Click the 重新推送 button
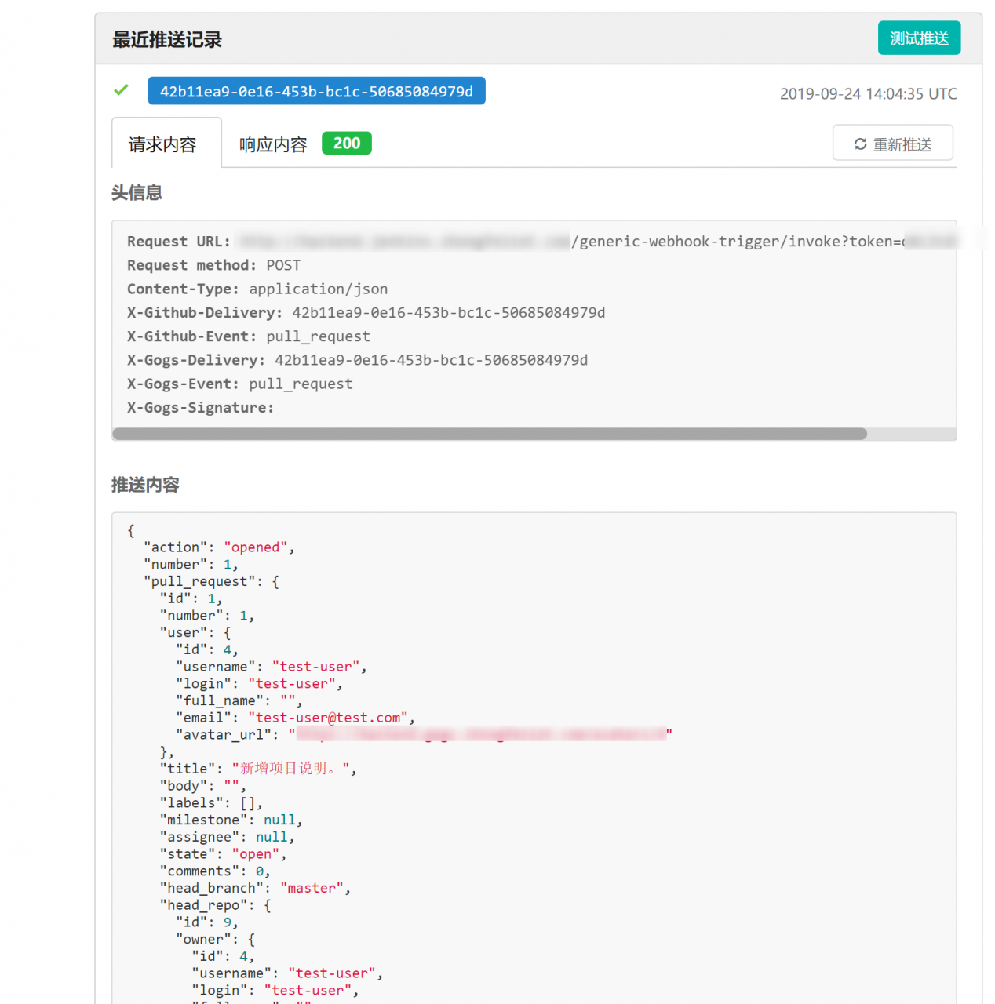 click(x=893, y=144)
